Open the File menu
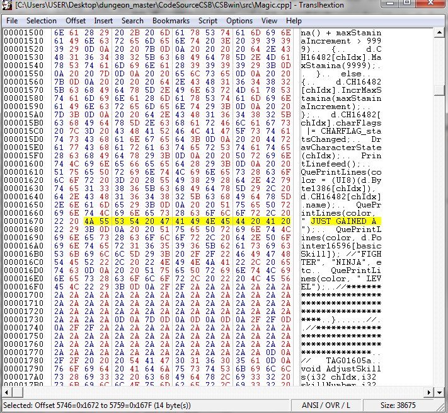 [12, 21]
